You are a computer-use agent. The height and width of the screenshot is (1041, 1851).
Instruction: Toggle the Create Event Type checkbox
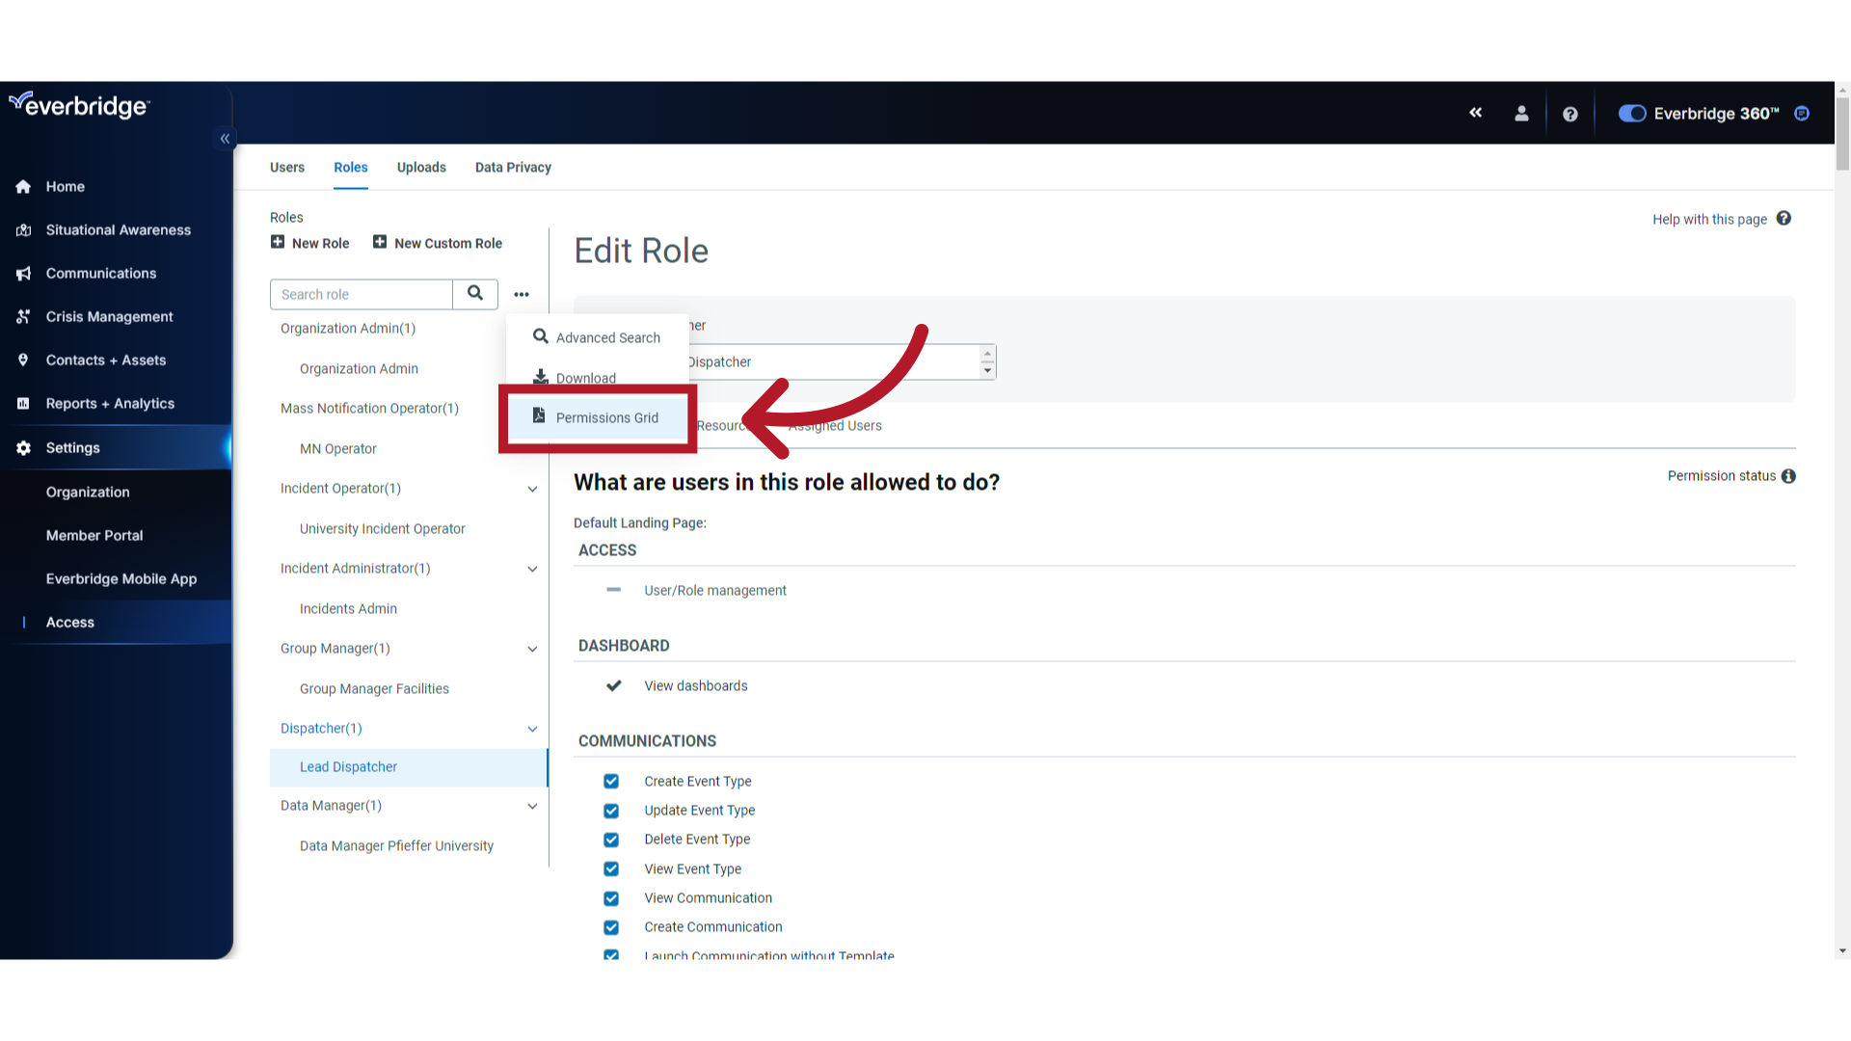[611, 781]
